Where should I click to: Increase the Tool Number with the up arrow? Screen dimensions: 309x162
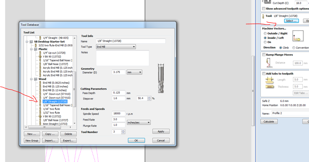point(123,131)
